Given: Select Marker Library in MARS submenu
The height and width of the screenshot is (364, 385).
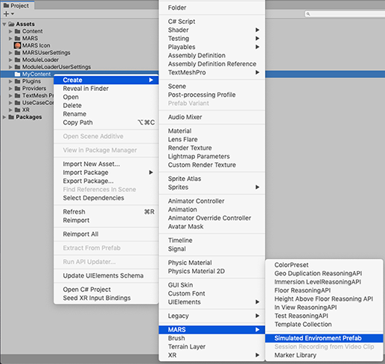Looking at the screenshot, I should (324, 355).
